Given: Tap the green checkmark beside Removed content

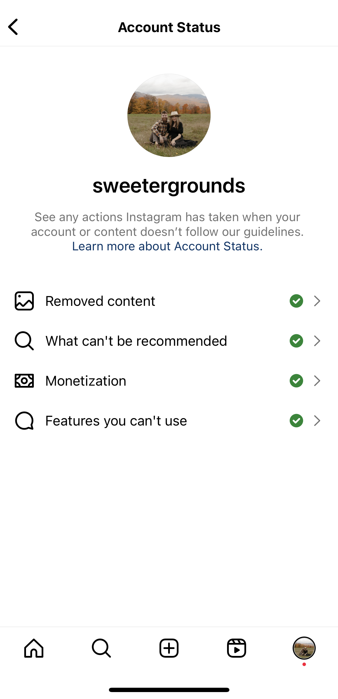Looking at the screenshot, I should pyautogui.click(x=296, y=301).
